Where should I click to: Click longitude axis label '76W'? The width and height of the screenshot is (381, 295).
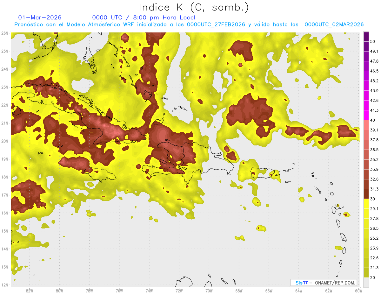119,291
